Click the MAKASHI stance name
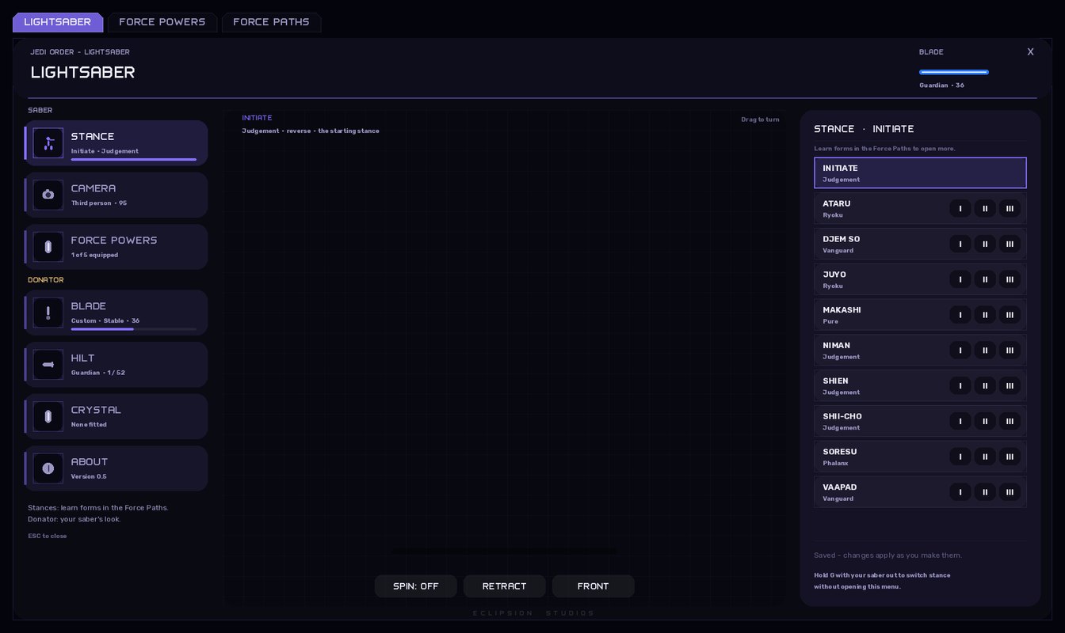Image resolution: width=1065 pixels, height=633 pixels. [842, 310]
